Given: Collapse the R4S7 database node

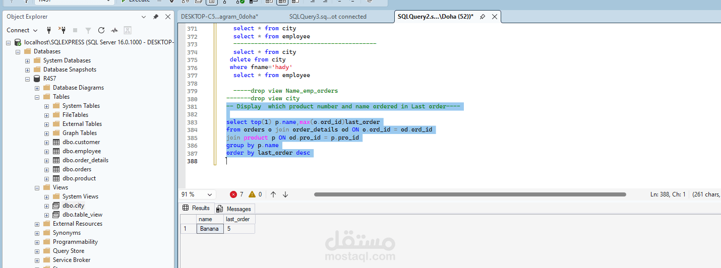Looking at the screenshot, I should coord(28,79).
